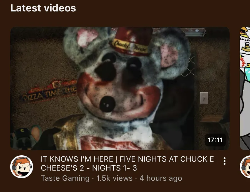This screenshot has width=250, height=192.
Task: Open the three-dot video options menu
Action: [x=224, y=161]
